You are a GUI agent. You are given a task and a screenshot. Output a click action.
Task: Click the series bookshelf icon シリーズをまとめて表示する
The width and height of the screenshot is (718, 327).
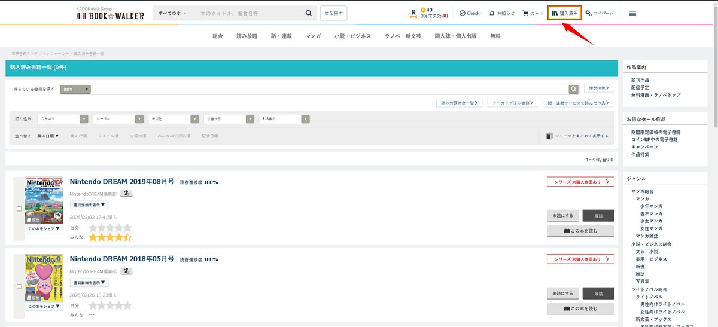(x=549, y=136)
